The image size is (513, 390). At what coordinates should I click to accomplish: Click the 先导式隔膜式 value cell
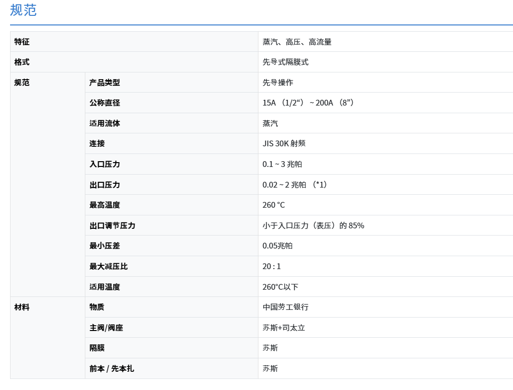pos(285,62)
